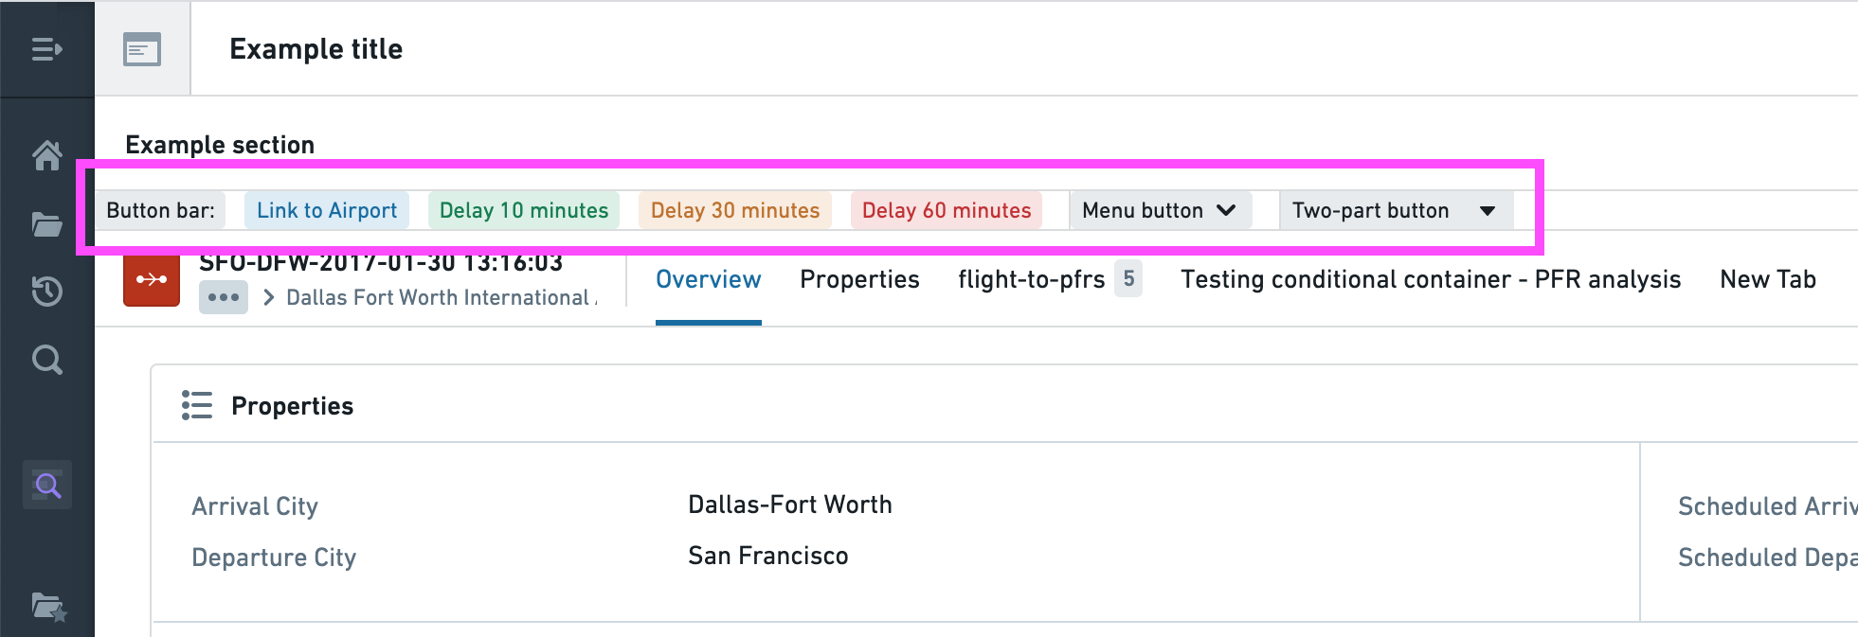Click the search magnifier icon in sidebar

point(47,360)
